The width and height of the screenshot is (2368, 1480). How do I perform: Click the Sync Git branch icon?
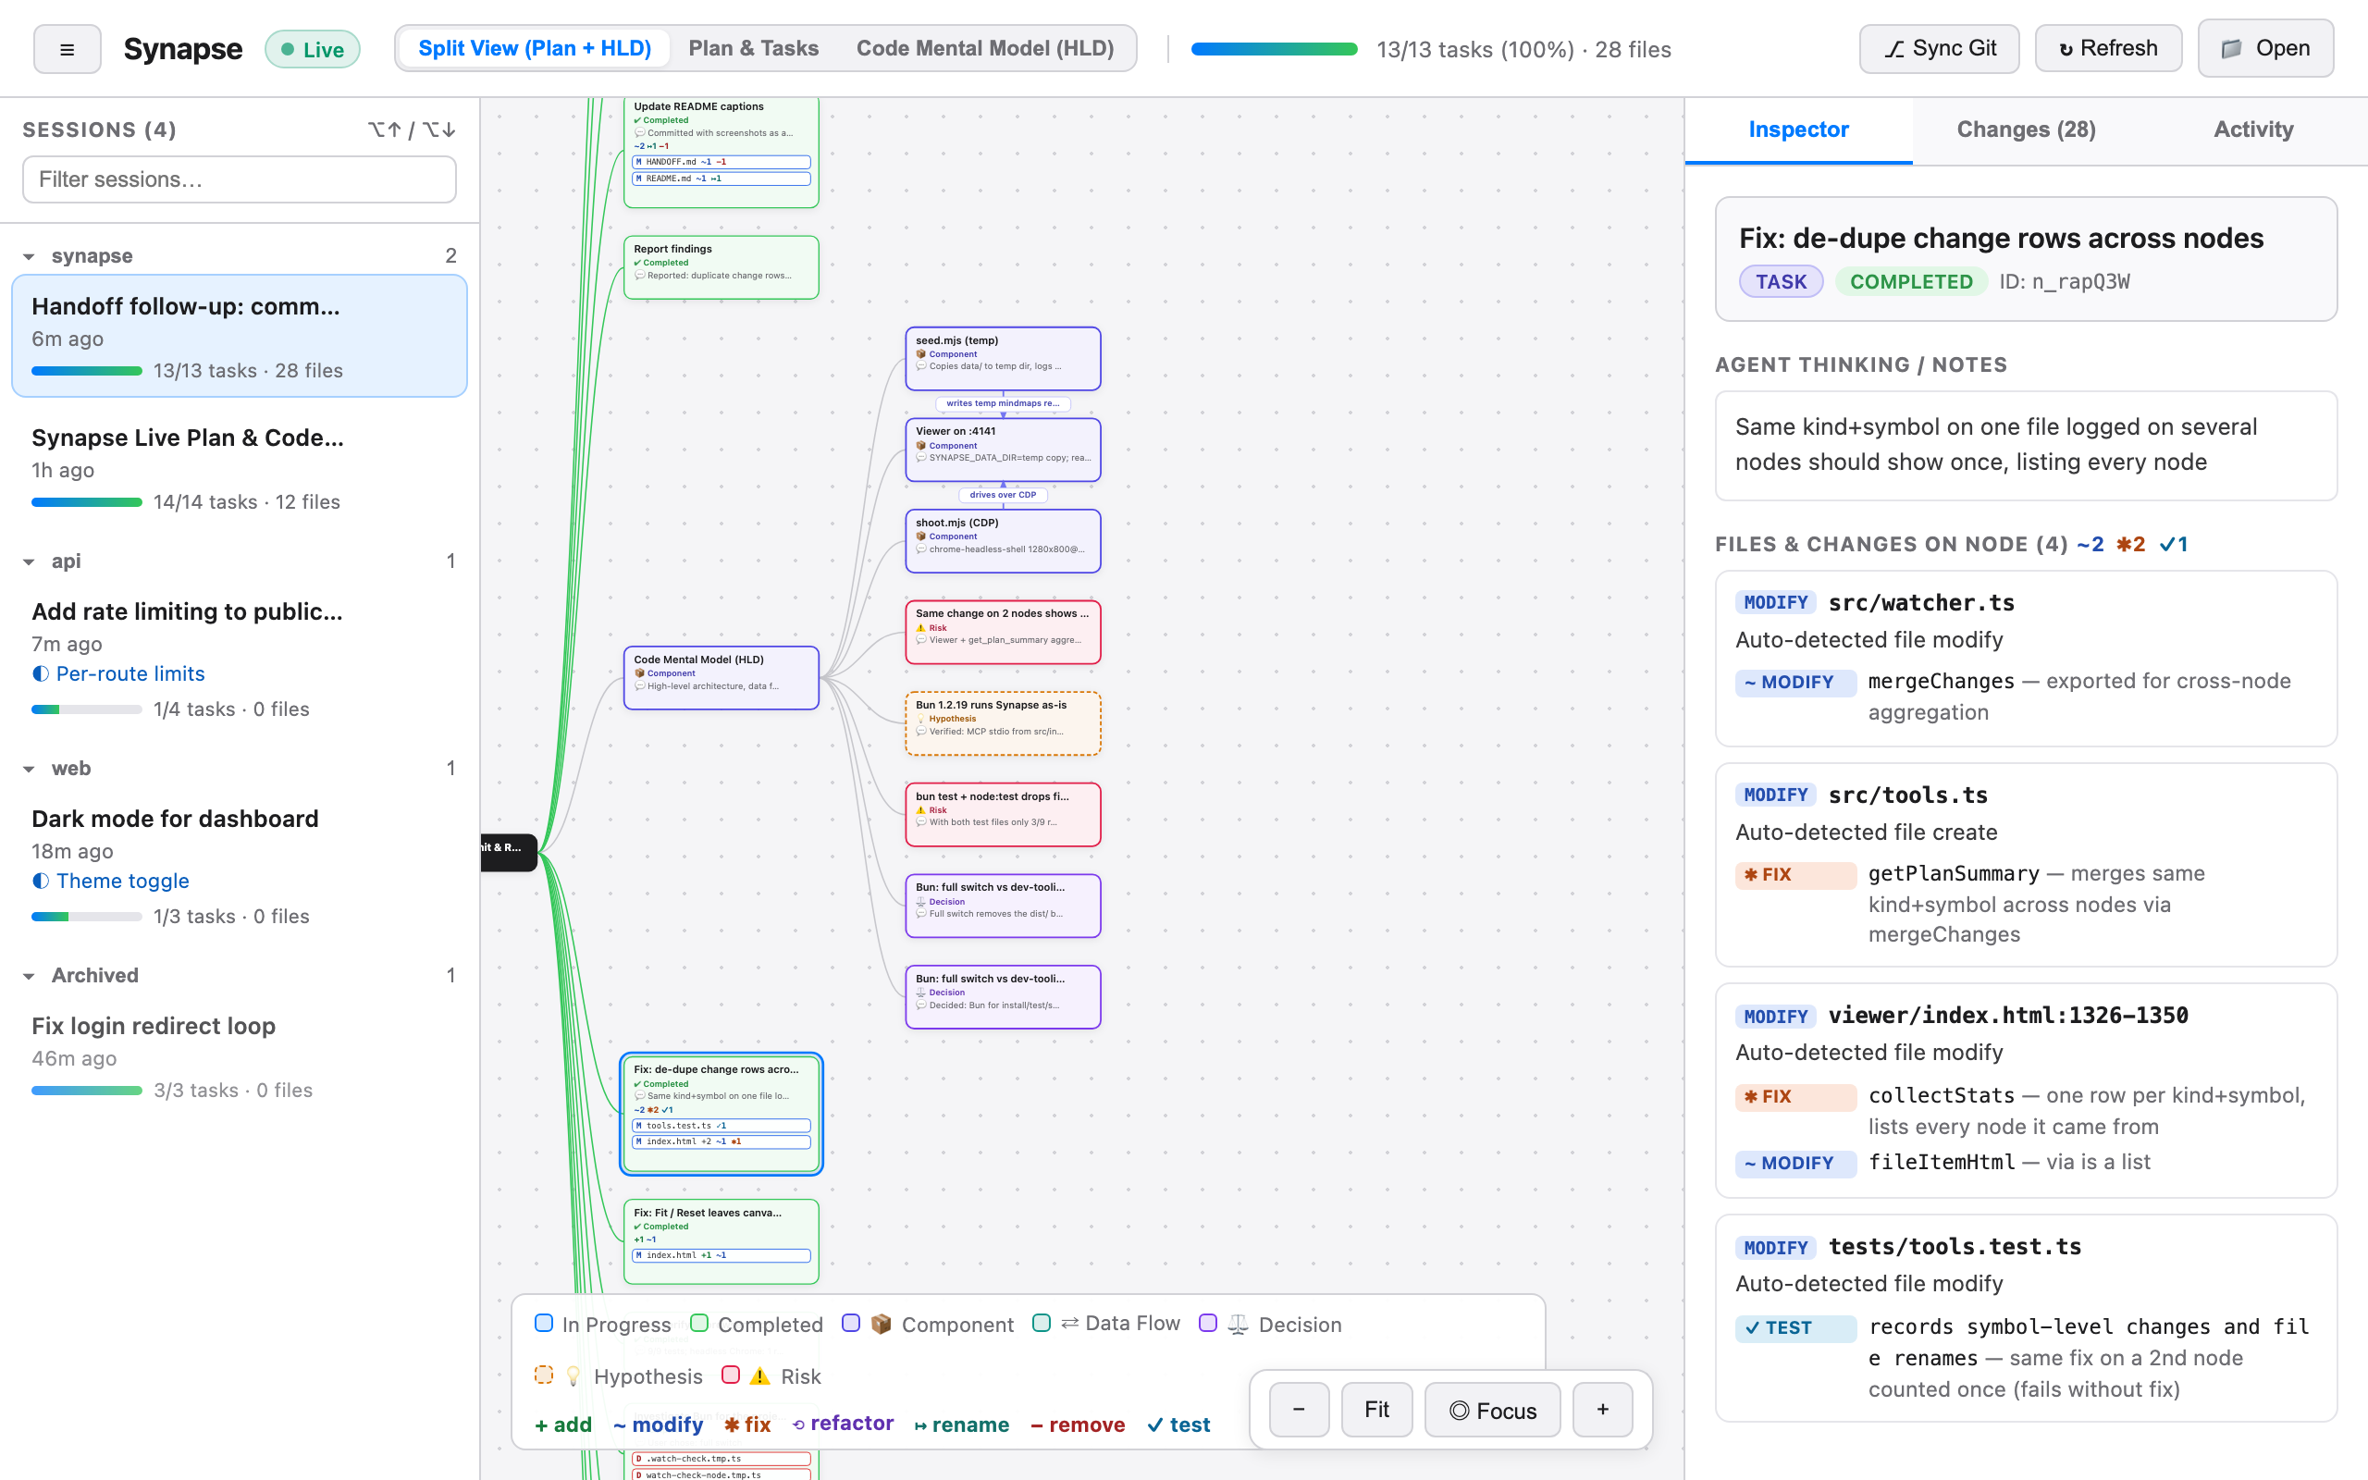pyautogui.click(x=1894, y=49)
